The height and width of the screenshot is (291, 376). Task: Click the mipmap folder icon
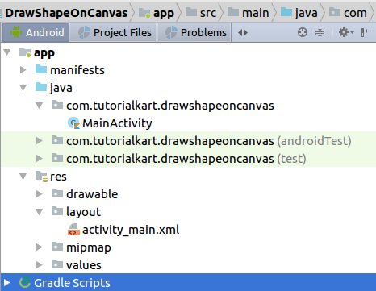[57, 247]
